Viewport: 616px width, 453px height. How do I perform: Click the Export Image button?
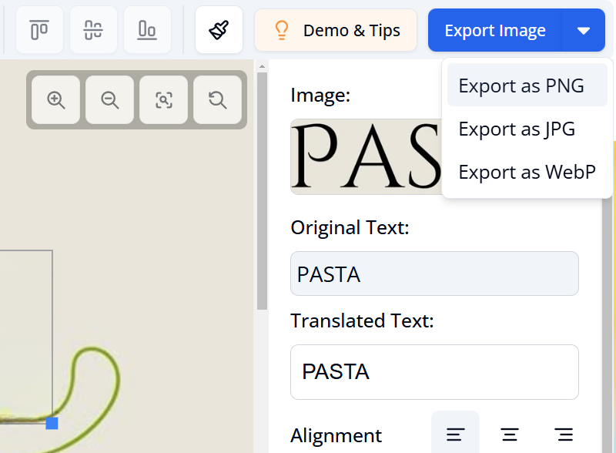[x=494, y=29]
